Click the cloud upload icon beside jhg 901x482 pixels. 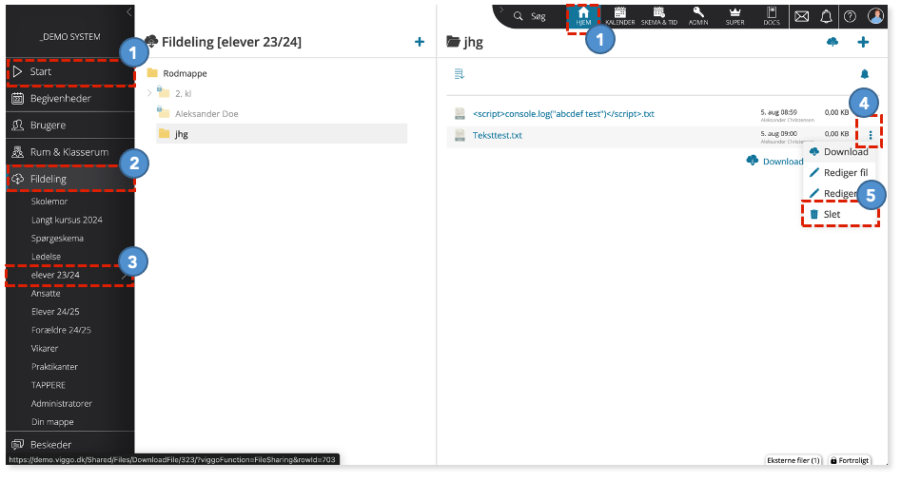click(x=832, y=42)
